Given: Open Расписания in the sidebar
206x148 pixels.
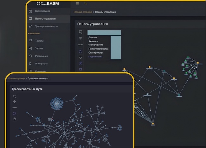Looking at the screenshot, I should click(48, 56).
